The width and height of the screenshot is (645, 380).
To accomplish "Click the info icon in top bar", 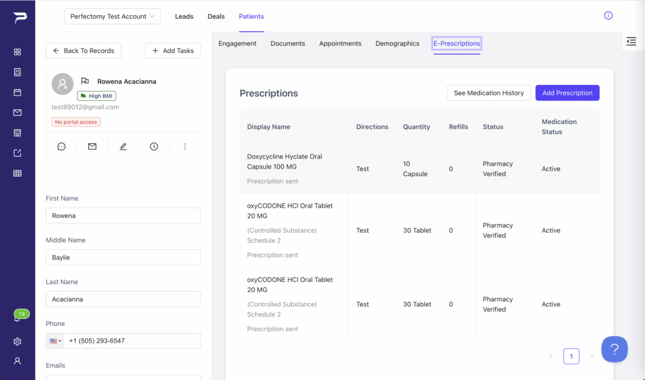I will tap(608, 16).
